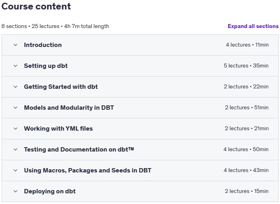This screenshot has width=280, height=204.
Task: Click the 4 lectures 11min label
Action: point(247,45)
